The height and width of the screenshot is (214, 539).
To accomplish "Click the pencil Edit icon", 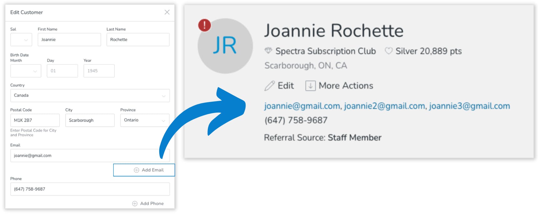I will tap(269, 86).
